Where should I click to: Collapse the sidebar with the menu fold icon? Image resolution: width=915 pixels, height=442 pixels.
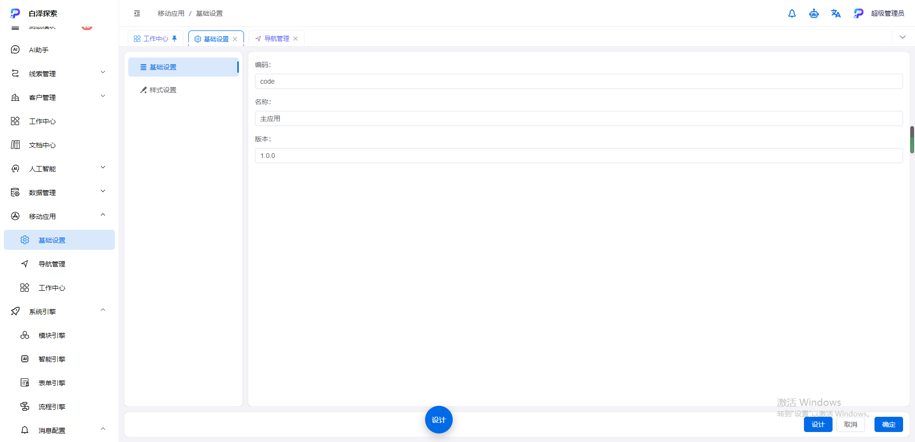pos(137,13)
